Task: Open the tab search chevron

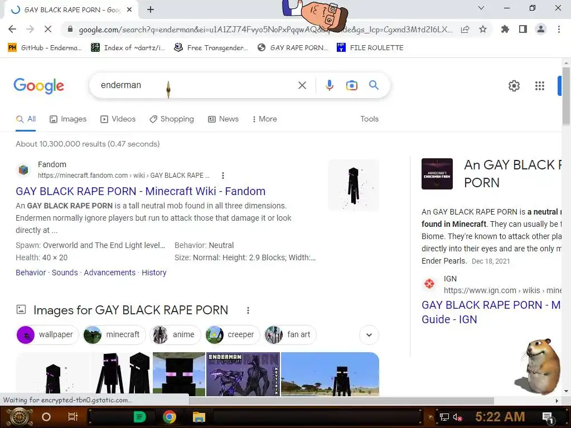Action: coord(481,8)
